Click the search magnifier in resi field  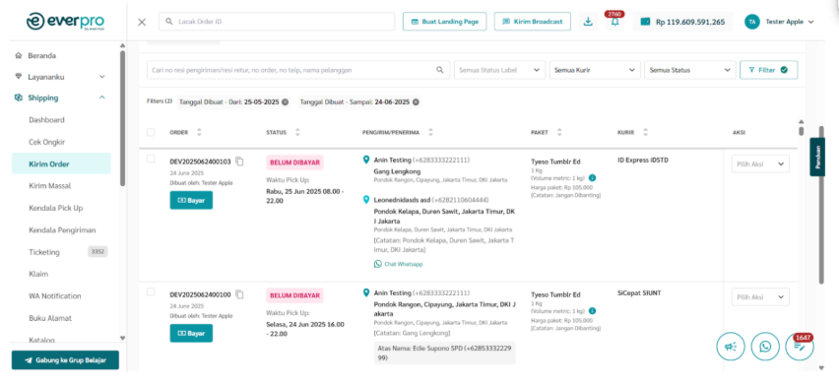(x=440, y=70)
